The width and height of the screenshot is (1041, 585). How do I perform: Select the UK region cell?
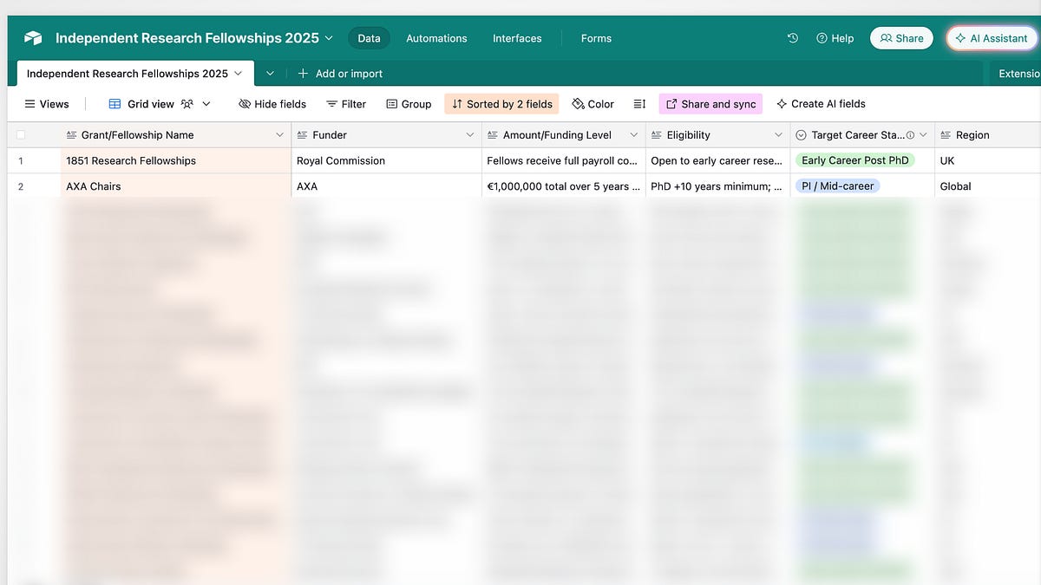(987, 160)
